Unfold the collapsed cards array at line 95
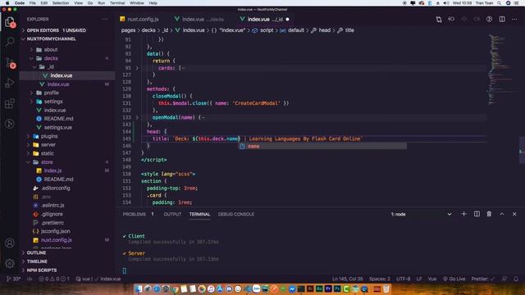The width and height of the screenshot is (525, 295). (x=137, y=68)
